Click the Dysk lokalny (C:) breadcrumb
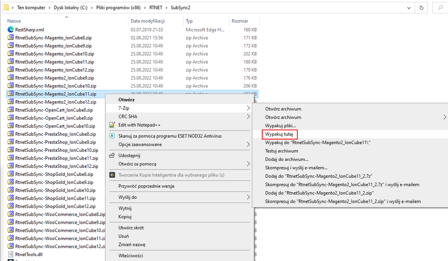Viewport: 448px width, 261px height. [x=71, y=8]
